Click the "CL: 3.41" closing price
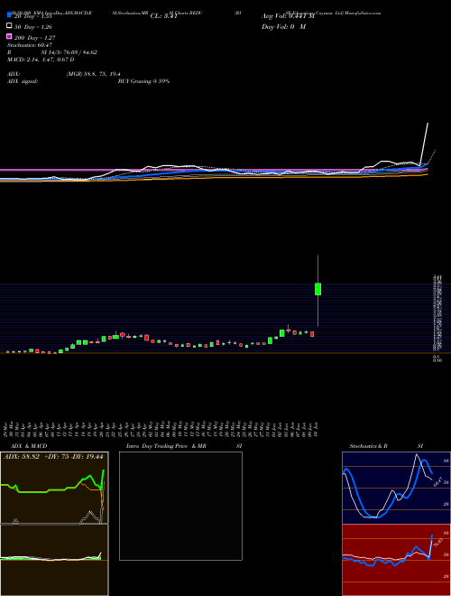The height and width of the screenshot is (596, 451). tap(163, 16)
